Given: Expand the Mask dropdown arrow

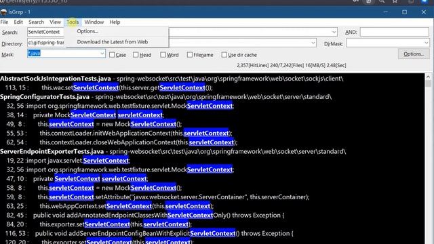Looking at the screenshot, I should point(102,54).
